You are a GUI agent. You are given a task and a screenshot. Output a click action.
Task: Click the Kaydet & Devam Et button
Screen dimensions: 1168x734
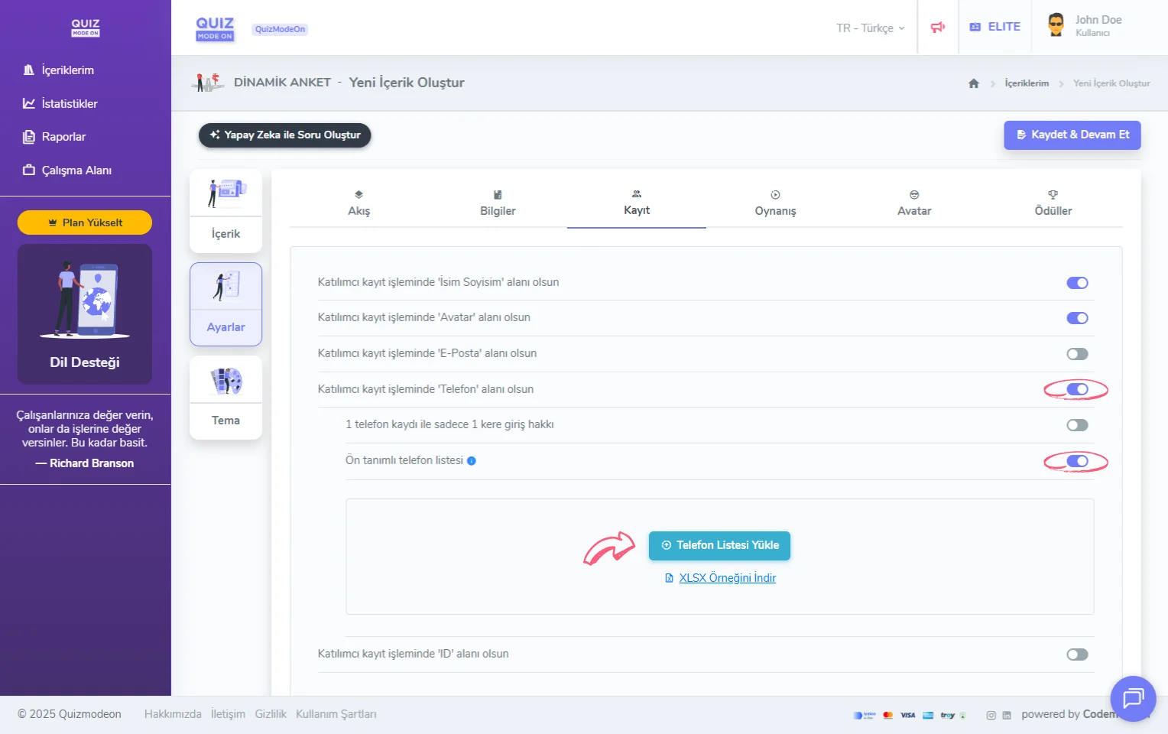(1072, 135)
